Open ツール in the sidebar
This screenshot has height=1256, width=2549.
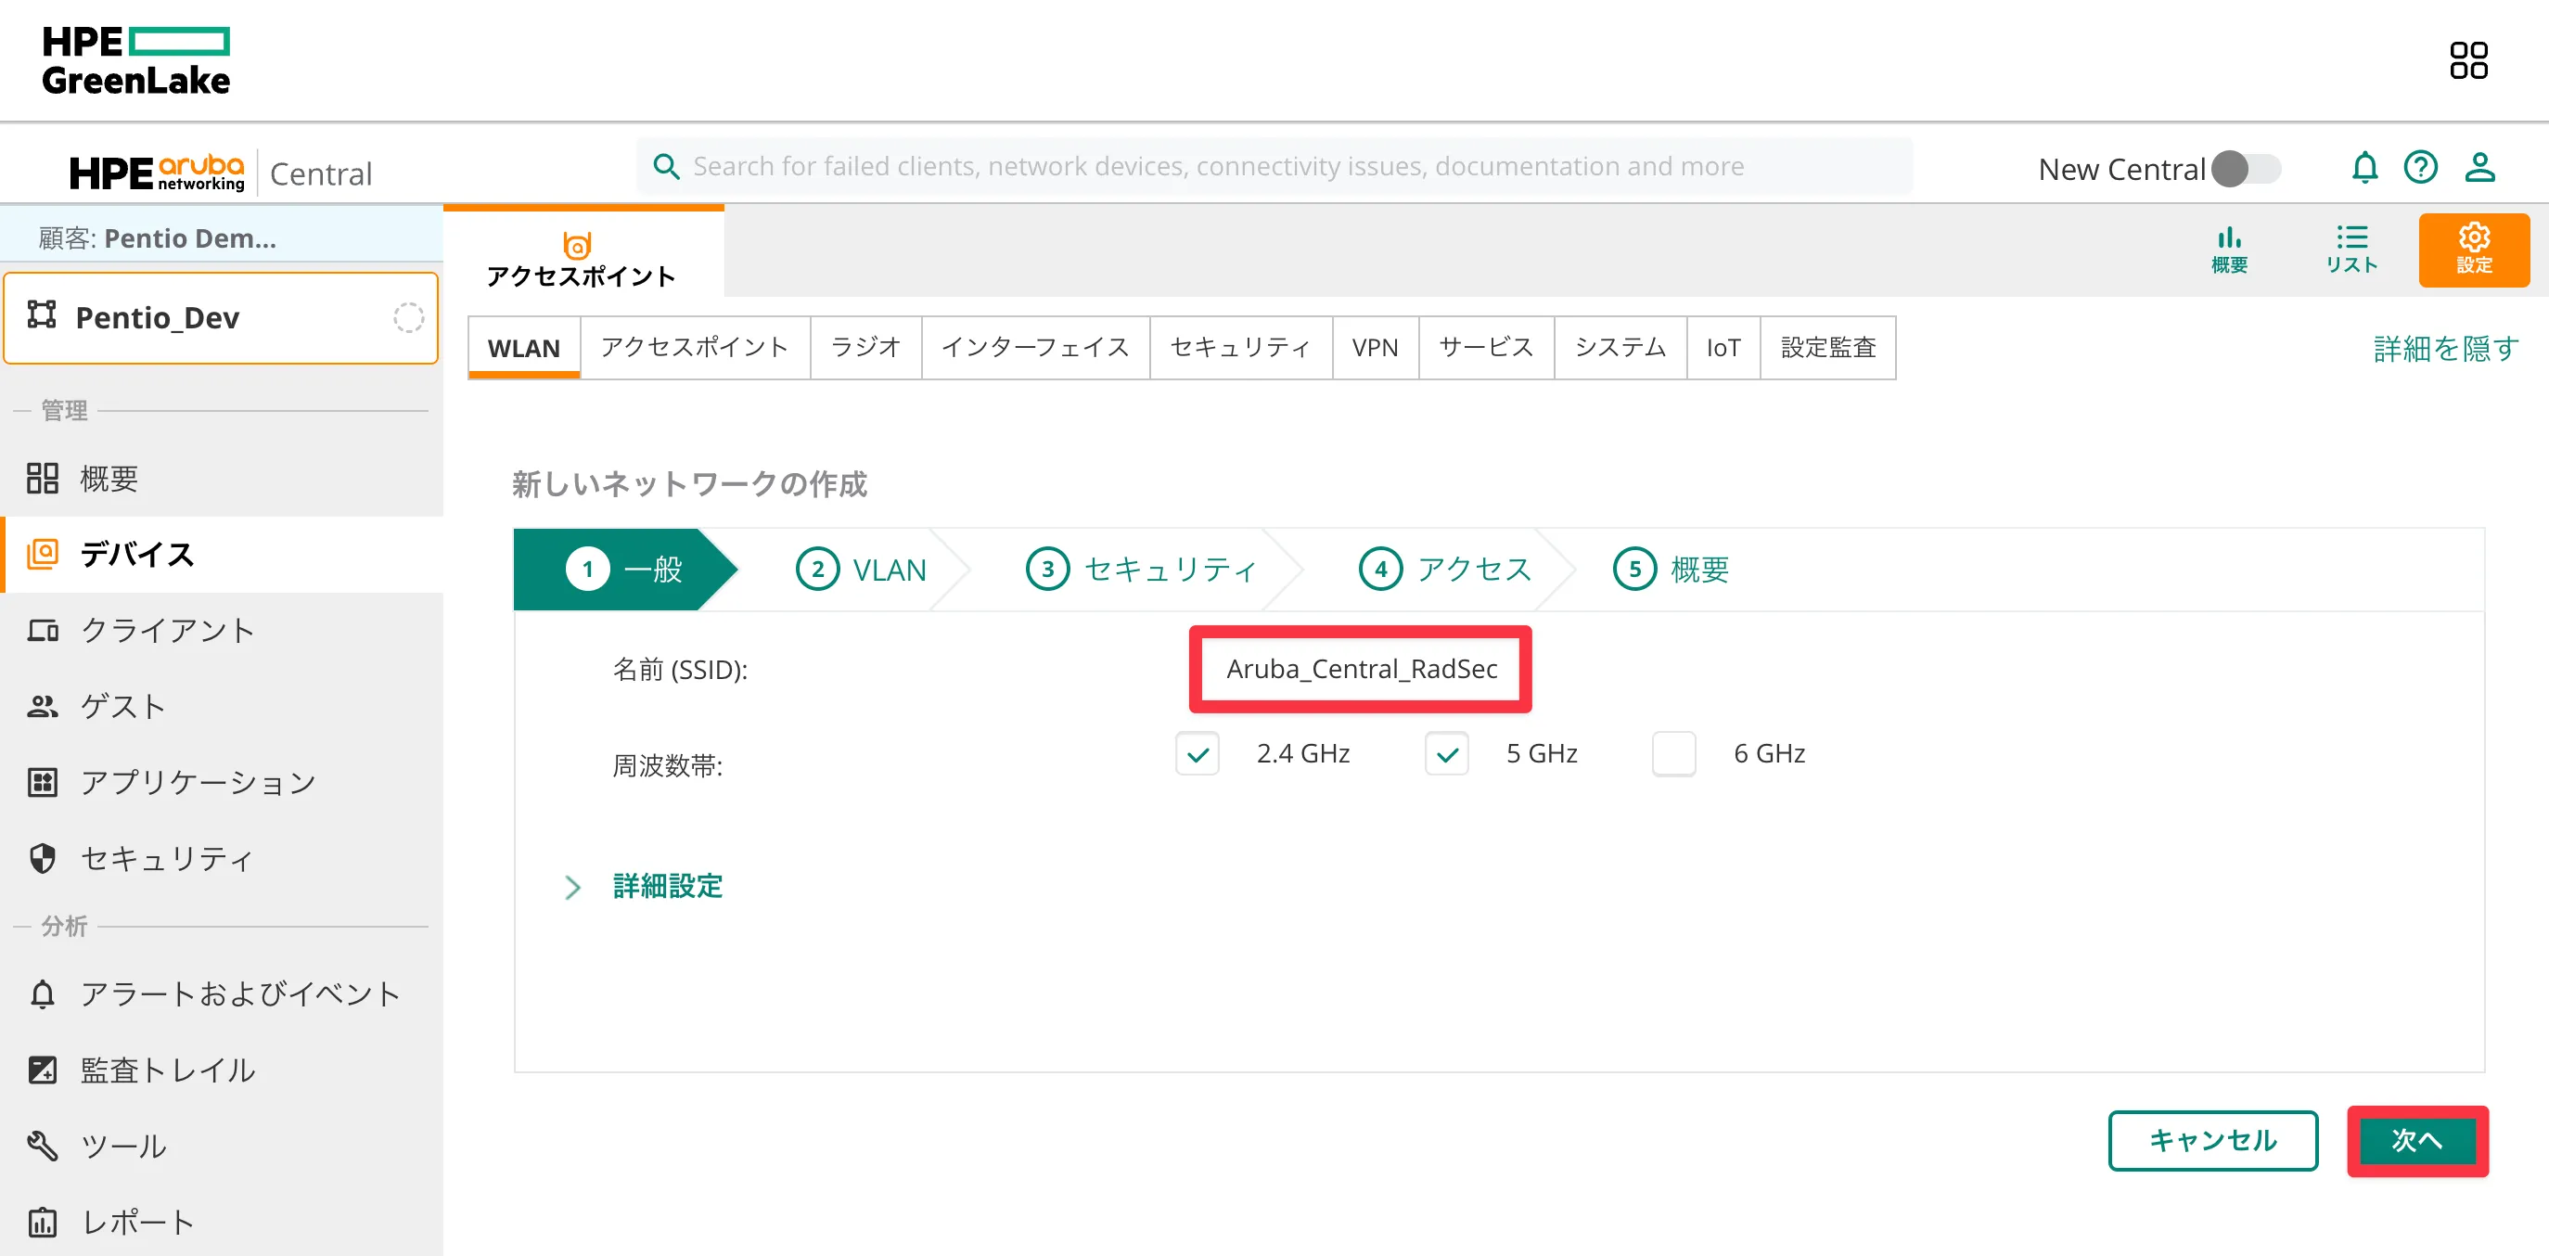pyautogui.click(x=122, y=1145)
